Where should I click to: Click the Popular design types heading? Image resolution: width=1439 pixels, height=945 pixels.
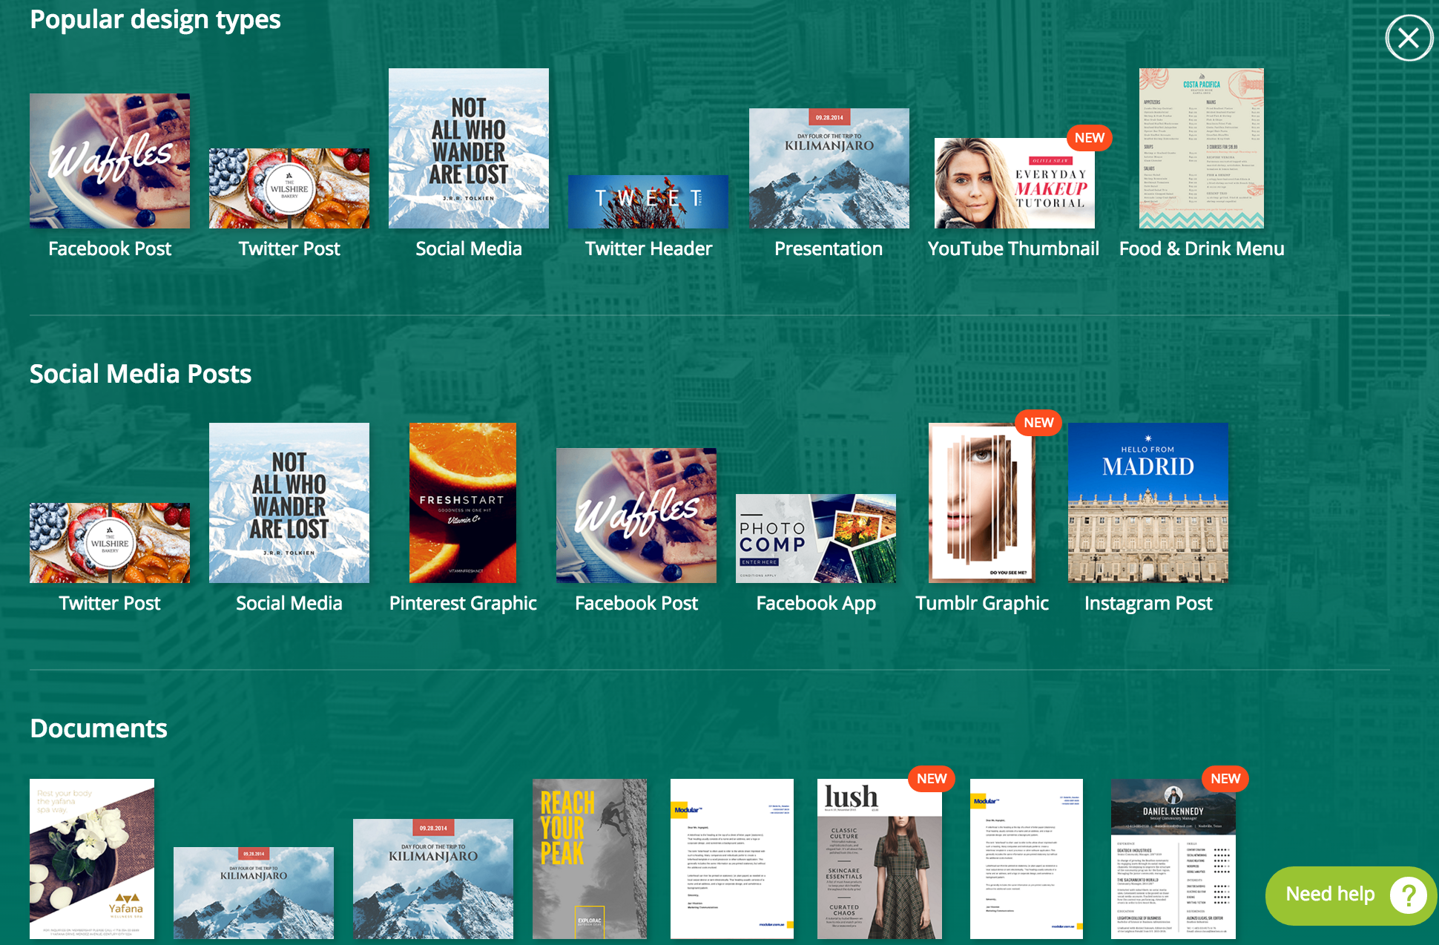(155, 20)
